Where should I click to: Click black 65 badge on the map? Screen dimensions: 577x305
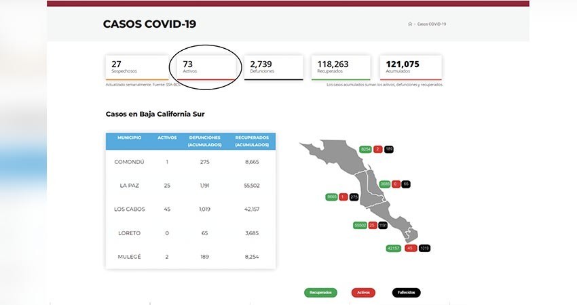click(406, 184)
